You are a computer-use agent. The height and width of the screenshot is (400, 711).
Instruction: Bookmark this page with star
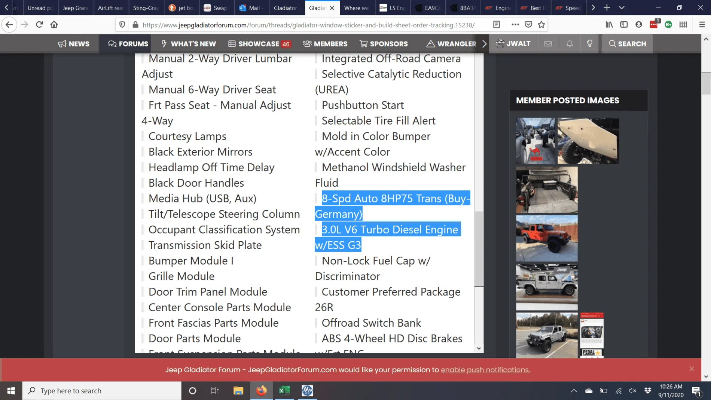[541, 25]
